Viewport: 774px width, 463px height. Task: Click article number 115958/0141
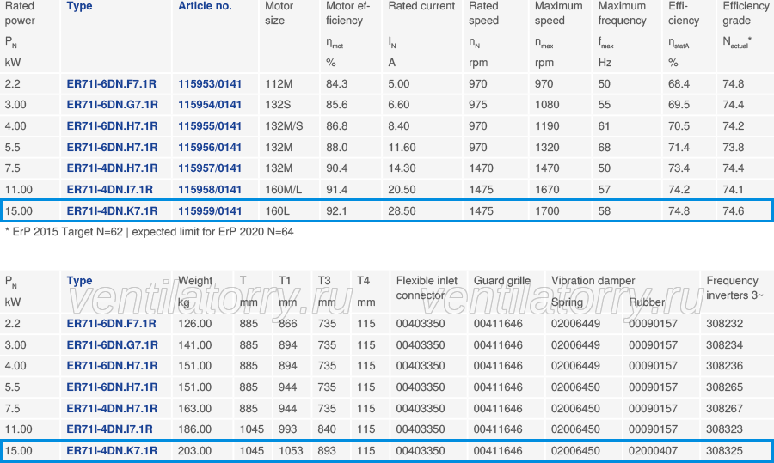pos(210,189)
